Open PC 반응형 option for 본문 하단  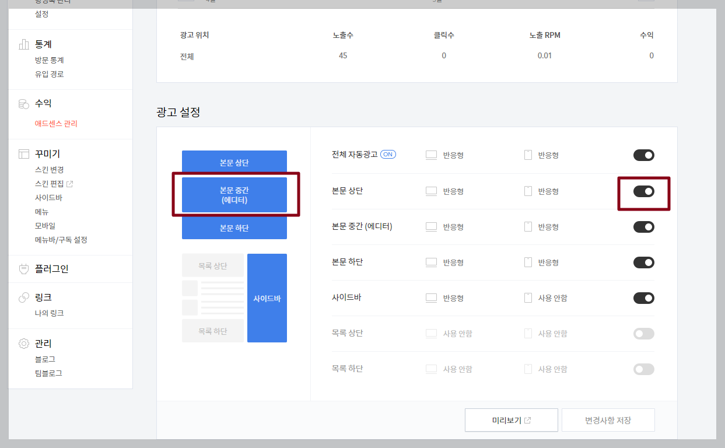(453, 262)
